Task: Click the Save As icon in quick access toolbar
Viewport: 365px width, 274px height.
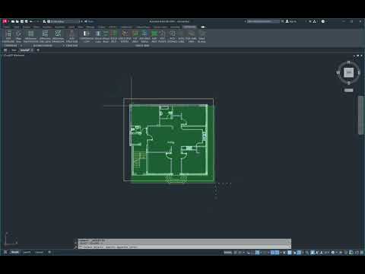Action: coord(27,21)
